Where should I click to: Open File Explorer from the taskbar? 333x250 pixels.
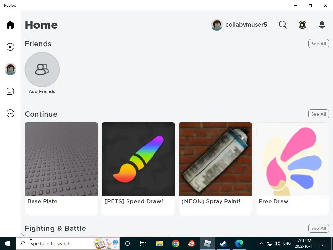pyautogui.click(x=159, y=243)
